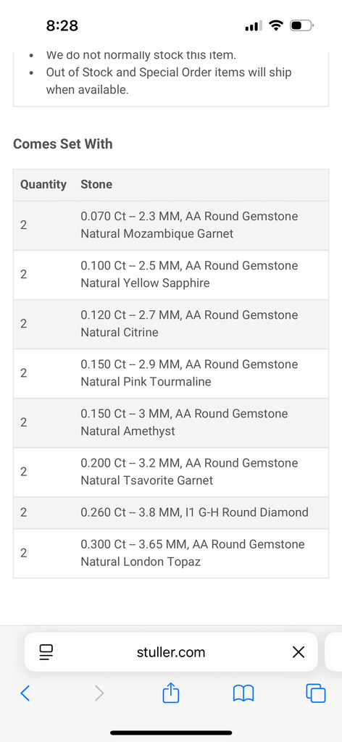
Task: Stop loading with the X icon
Action: click(x=299, y=652)
